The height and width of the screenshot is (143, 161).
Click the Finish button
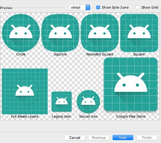point(147,138)
